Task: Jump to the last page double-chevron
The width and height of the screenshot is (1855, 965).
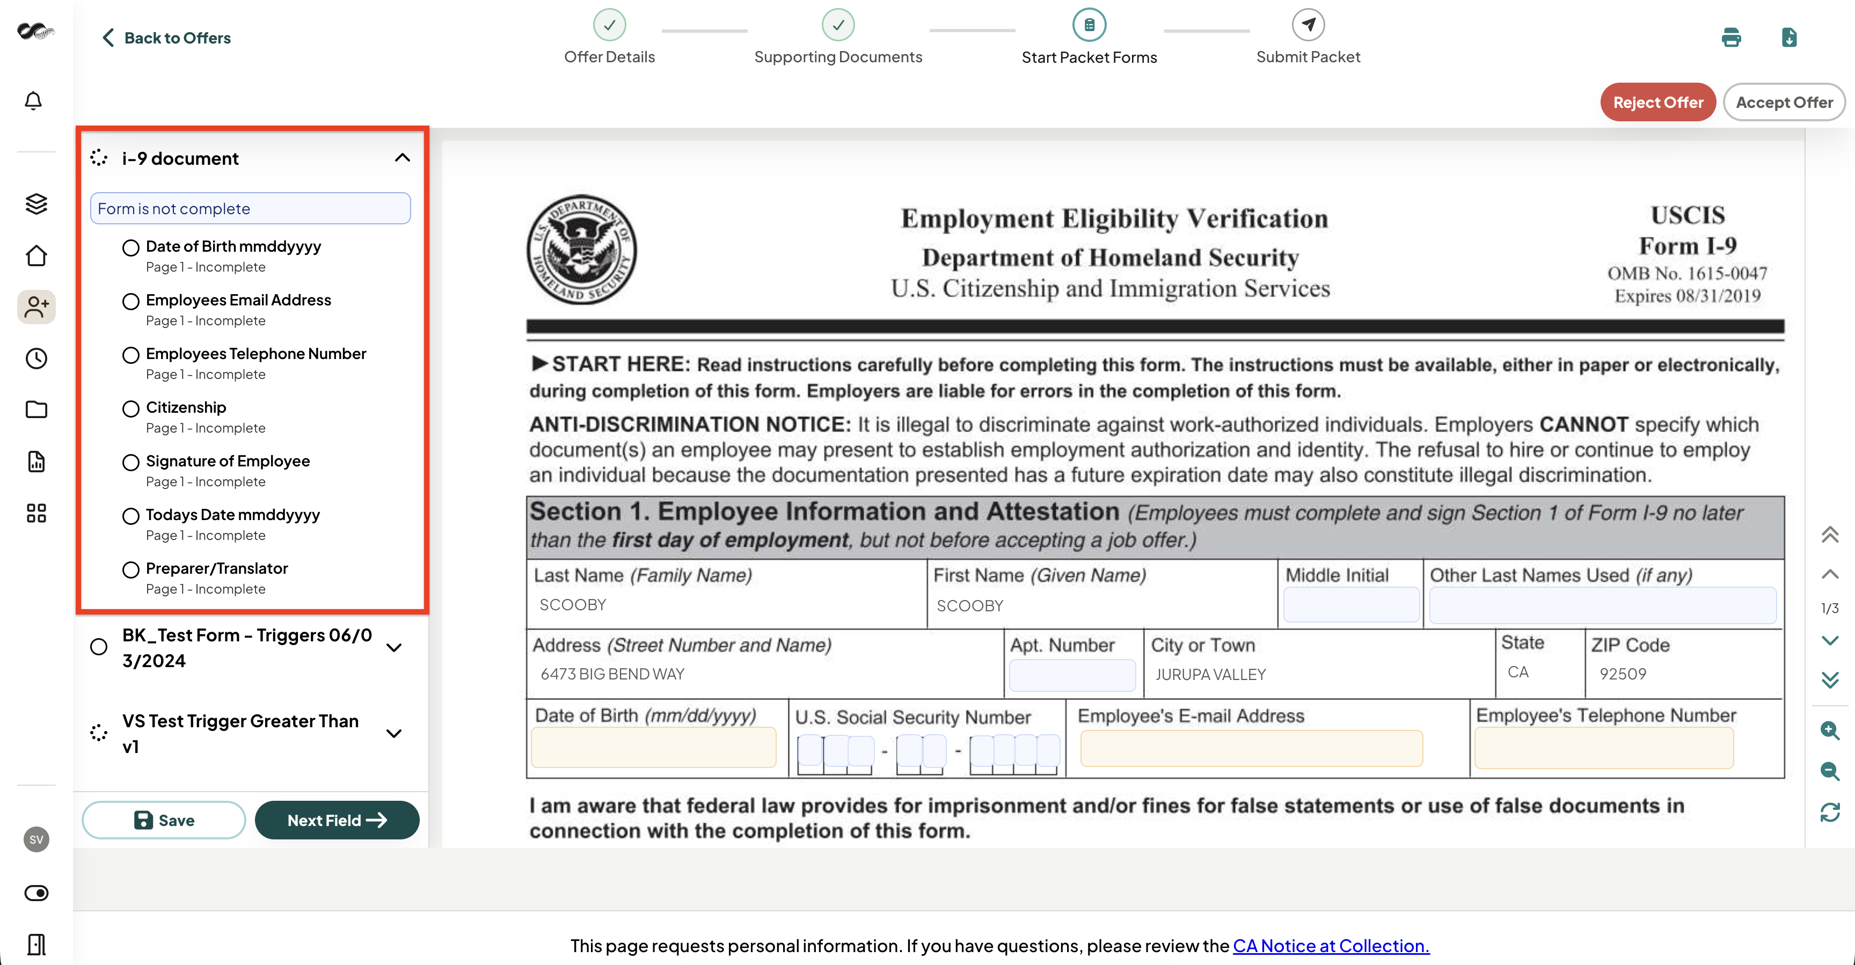Action: [1830, 680]
